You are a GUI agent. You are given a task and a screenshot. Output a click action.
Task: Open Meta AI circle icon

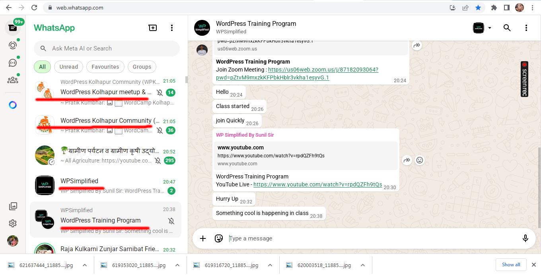[x=13, y=105]
